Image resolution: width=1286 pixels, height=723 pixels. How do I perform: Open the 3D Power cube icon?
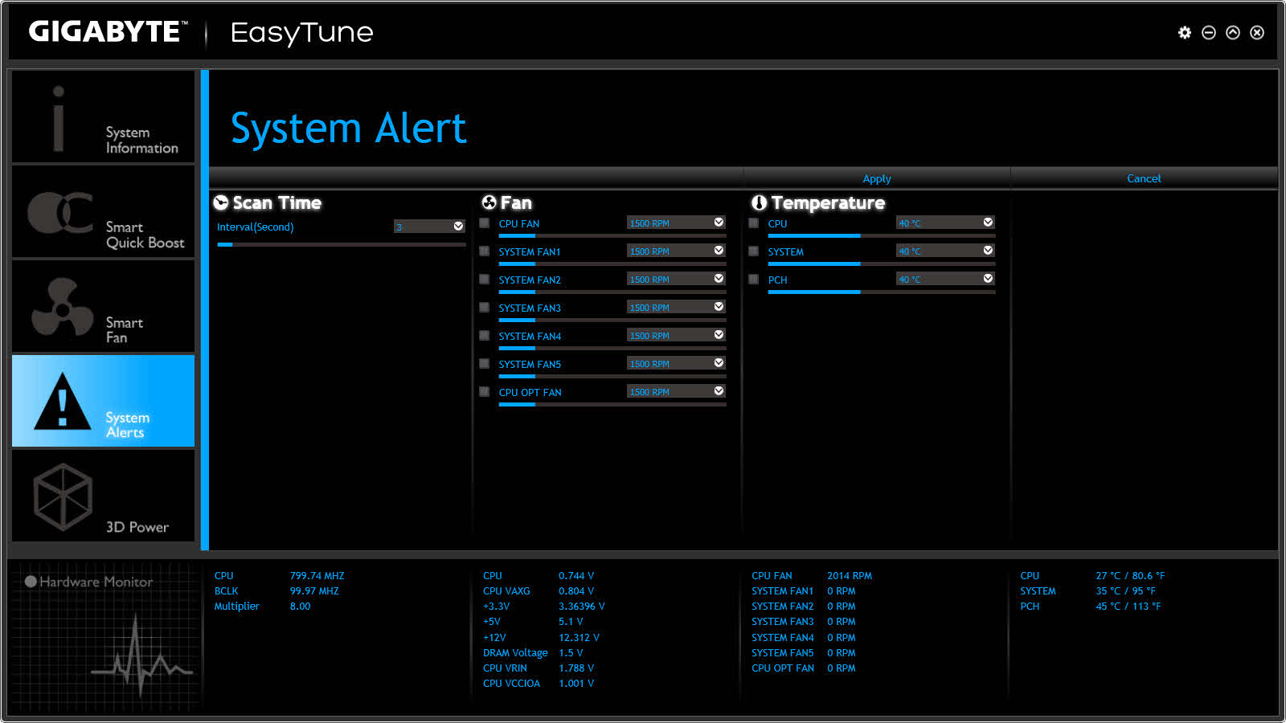pos(63,496)
